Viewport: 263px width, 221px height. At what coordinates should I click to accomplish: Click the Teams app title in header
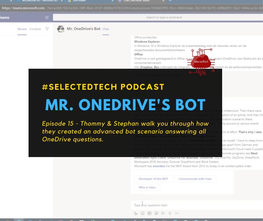[4, 17]
